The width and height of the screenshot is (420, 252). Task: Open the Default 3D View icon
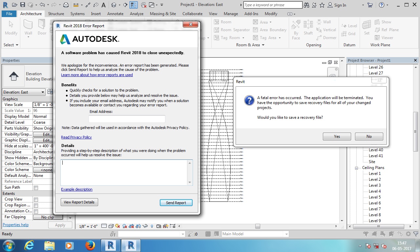click(x=114, y=5)
